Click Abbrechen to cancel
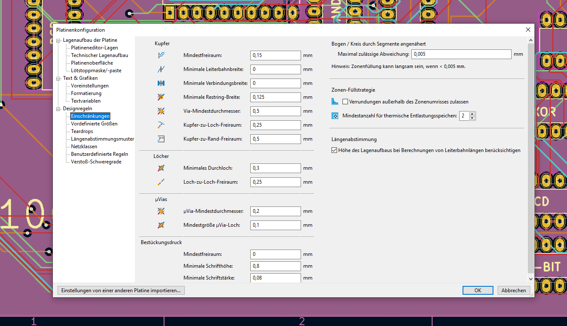 514,291
